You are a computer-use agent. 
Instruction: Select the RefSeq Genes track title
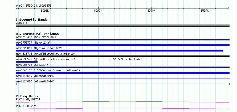(27, 96)
